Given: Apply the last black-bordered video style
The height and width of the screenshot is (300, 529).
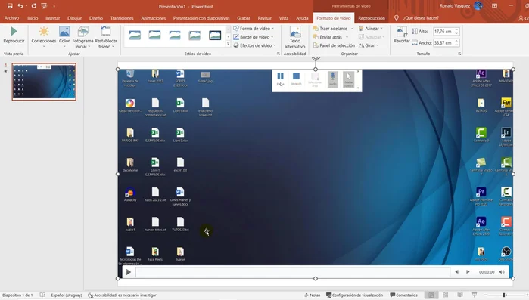Looking at the screenshot, I should coord(215,35).
